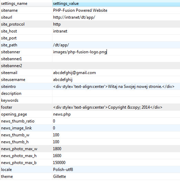Select the empty site_port value cell
The image size is (180, 181).
click(116, 38)
